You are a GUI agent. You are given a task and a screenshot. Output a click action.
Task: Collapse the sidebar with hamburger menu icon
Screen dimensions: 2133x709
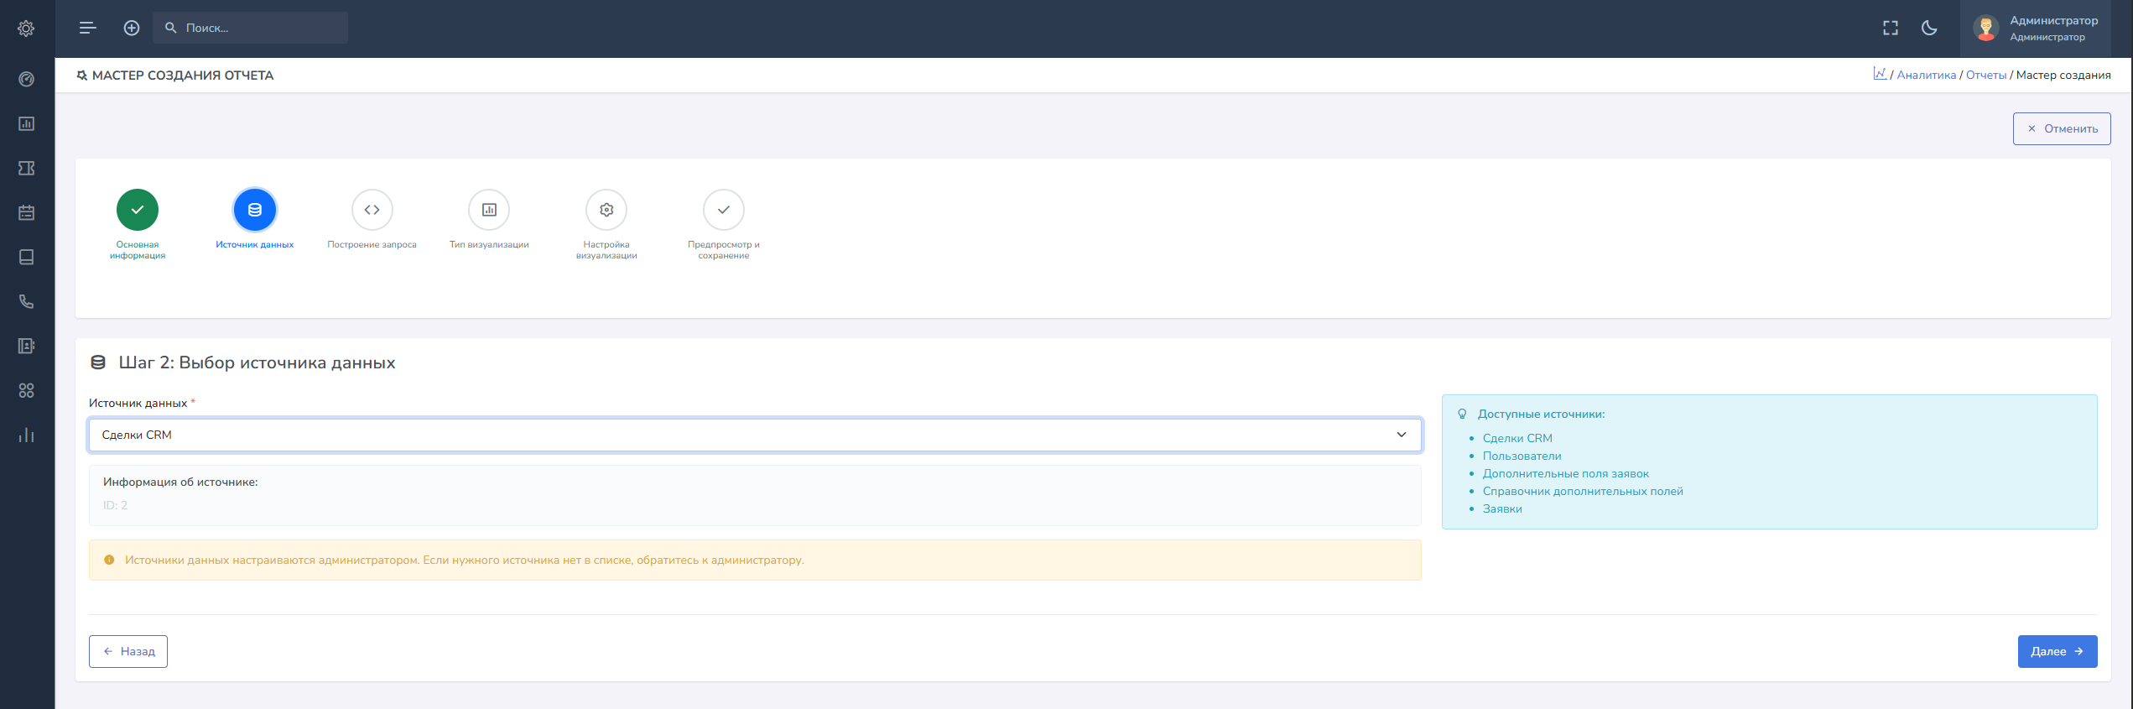pos(88,28)
